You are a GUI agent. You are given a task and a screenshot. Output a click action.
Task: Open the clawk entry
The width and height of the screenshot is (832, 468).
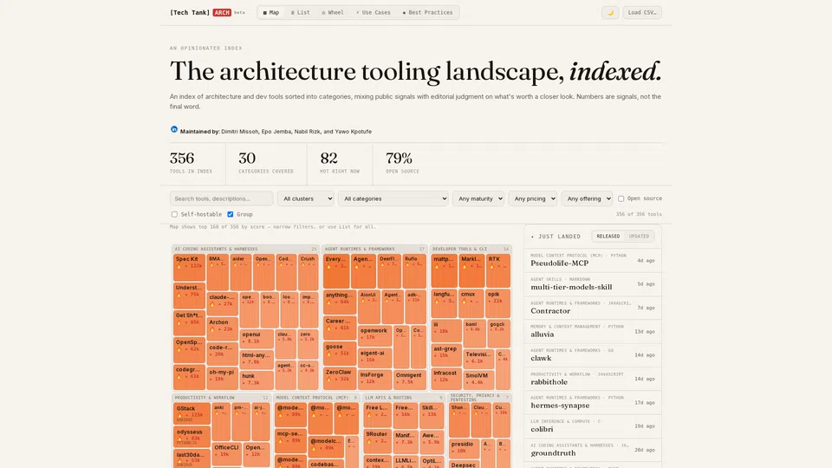[593, 355]
